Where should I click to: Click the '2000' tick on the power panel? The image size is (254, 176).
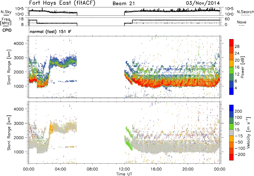(19, 72)
